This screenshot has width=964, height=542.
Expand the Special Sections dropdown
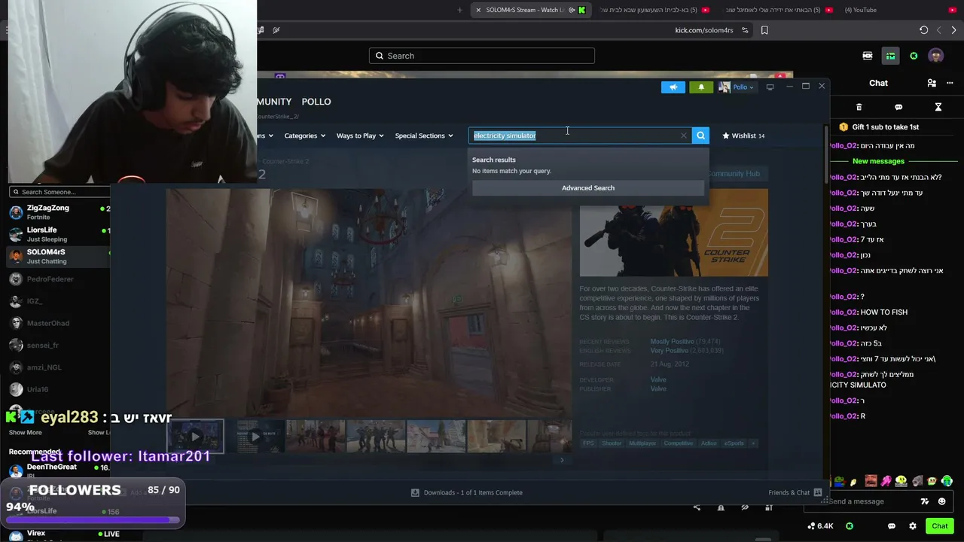pos(424,135)
